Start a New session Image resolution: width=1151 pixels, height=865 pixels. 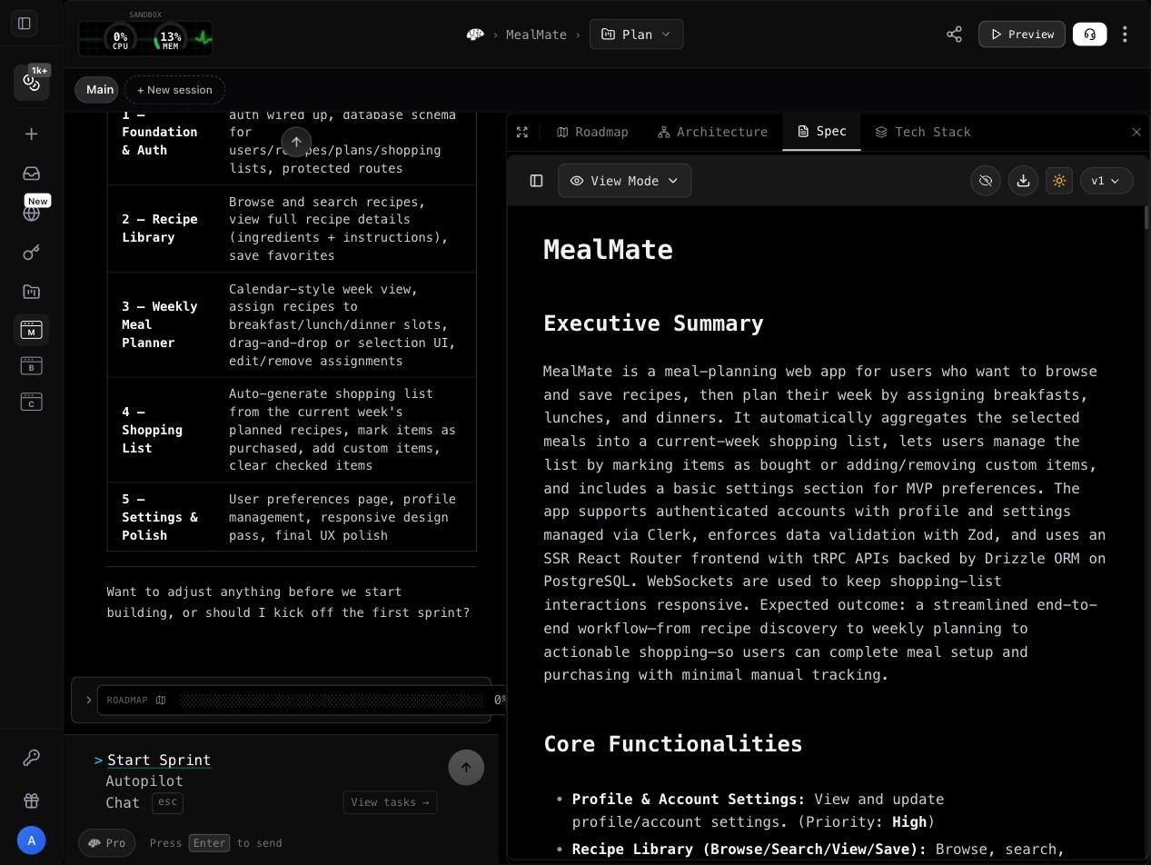click(174, 90)
